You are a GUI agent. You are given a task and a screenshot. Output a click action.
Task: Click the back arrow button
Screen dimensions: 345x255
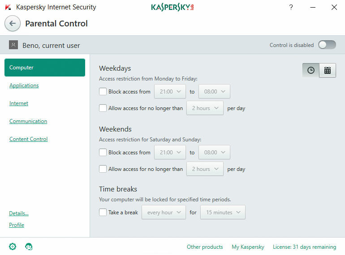(13, 23)
